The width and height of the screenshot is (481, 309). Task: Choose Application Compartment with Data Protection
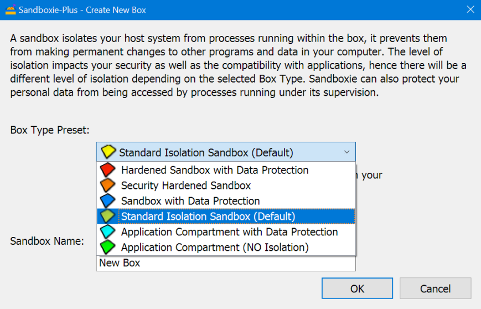[229, 232]
